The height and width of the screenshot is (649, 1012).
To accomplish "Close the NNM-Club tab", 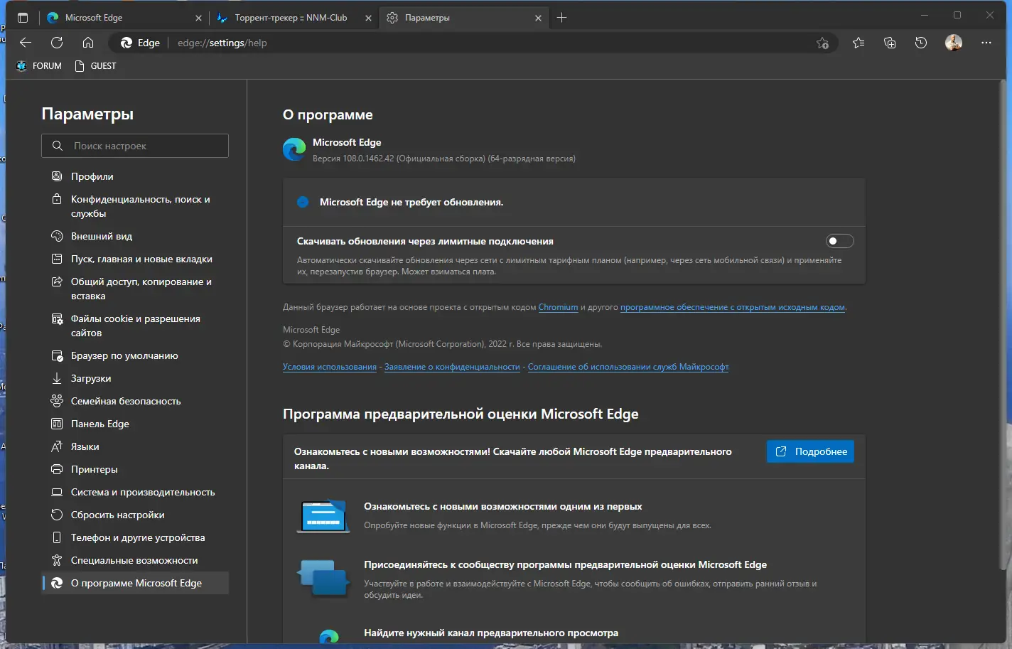I will point(368,18).
